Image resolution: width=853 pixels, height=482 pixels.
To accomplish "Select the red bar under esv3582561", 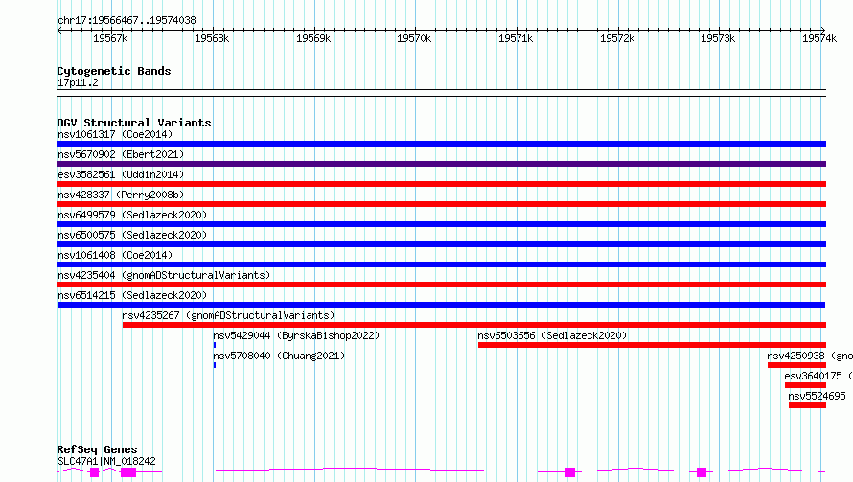I will click(441, 184).
